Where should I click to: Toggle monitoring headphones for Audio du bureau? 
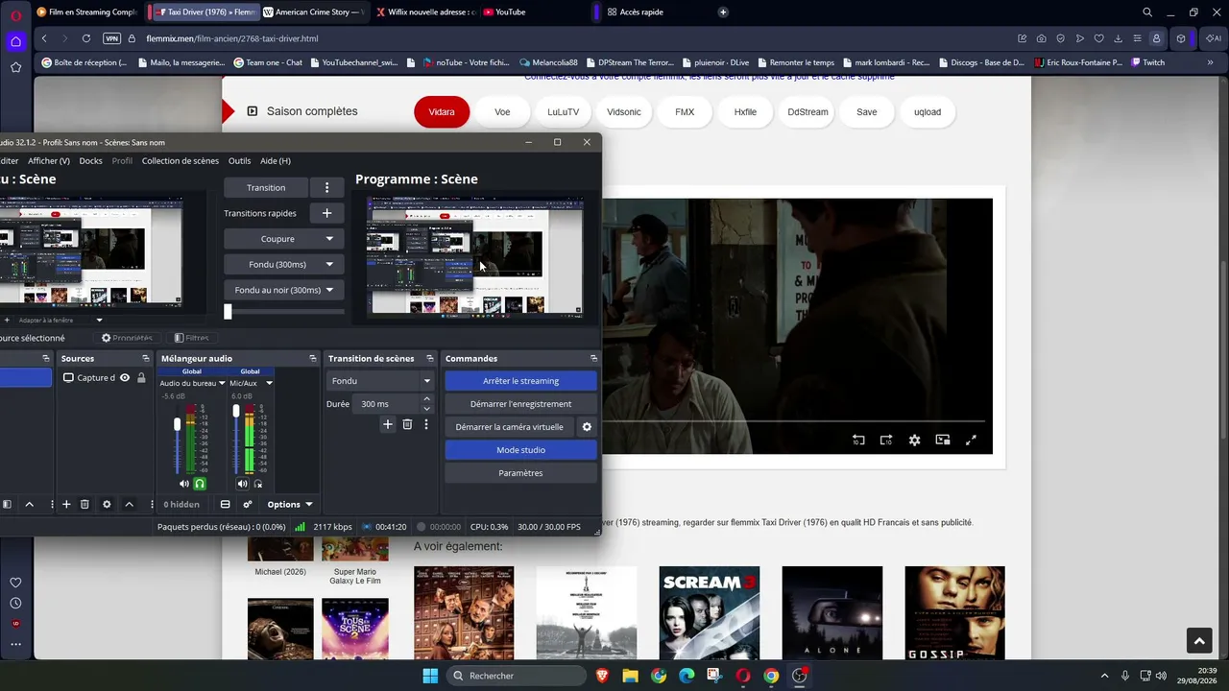pos(200,484)
